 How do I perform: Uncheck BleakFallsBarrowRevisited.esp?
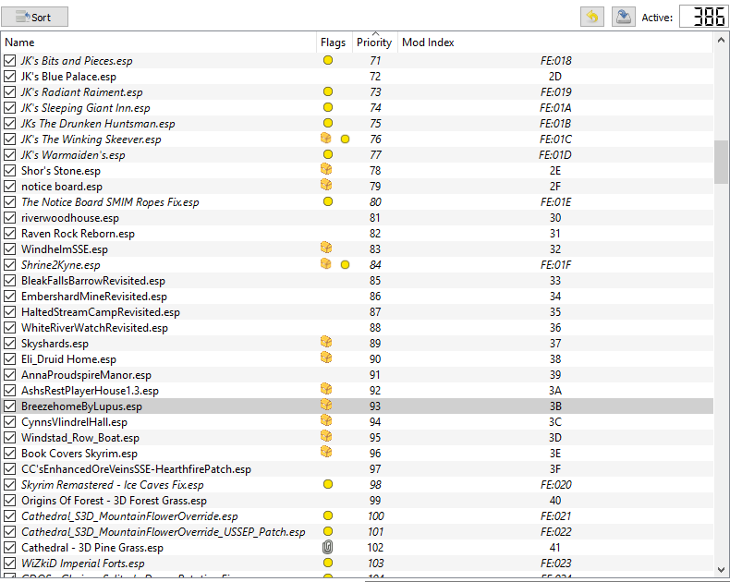point(9,280)
